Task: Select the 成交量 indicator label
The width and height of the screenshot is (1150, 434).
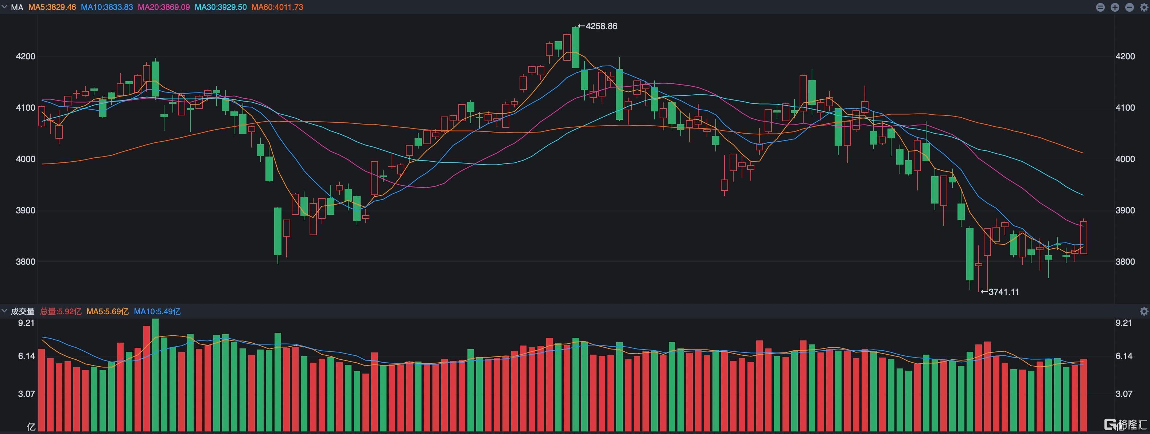Action: tap(23, 311)
